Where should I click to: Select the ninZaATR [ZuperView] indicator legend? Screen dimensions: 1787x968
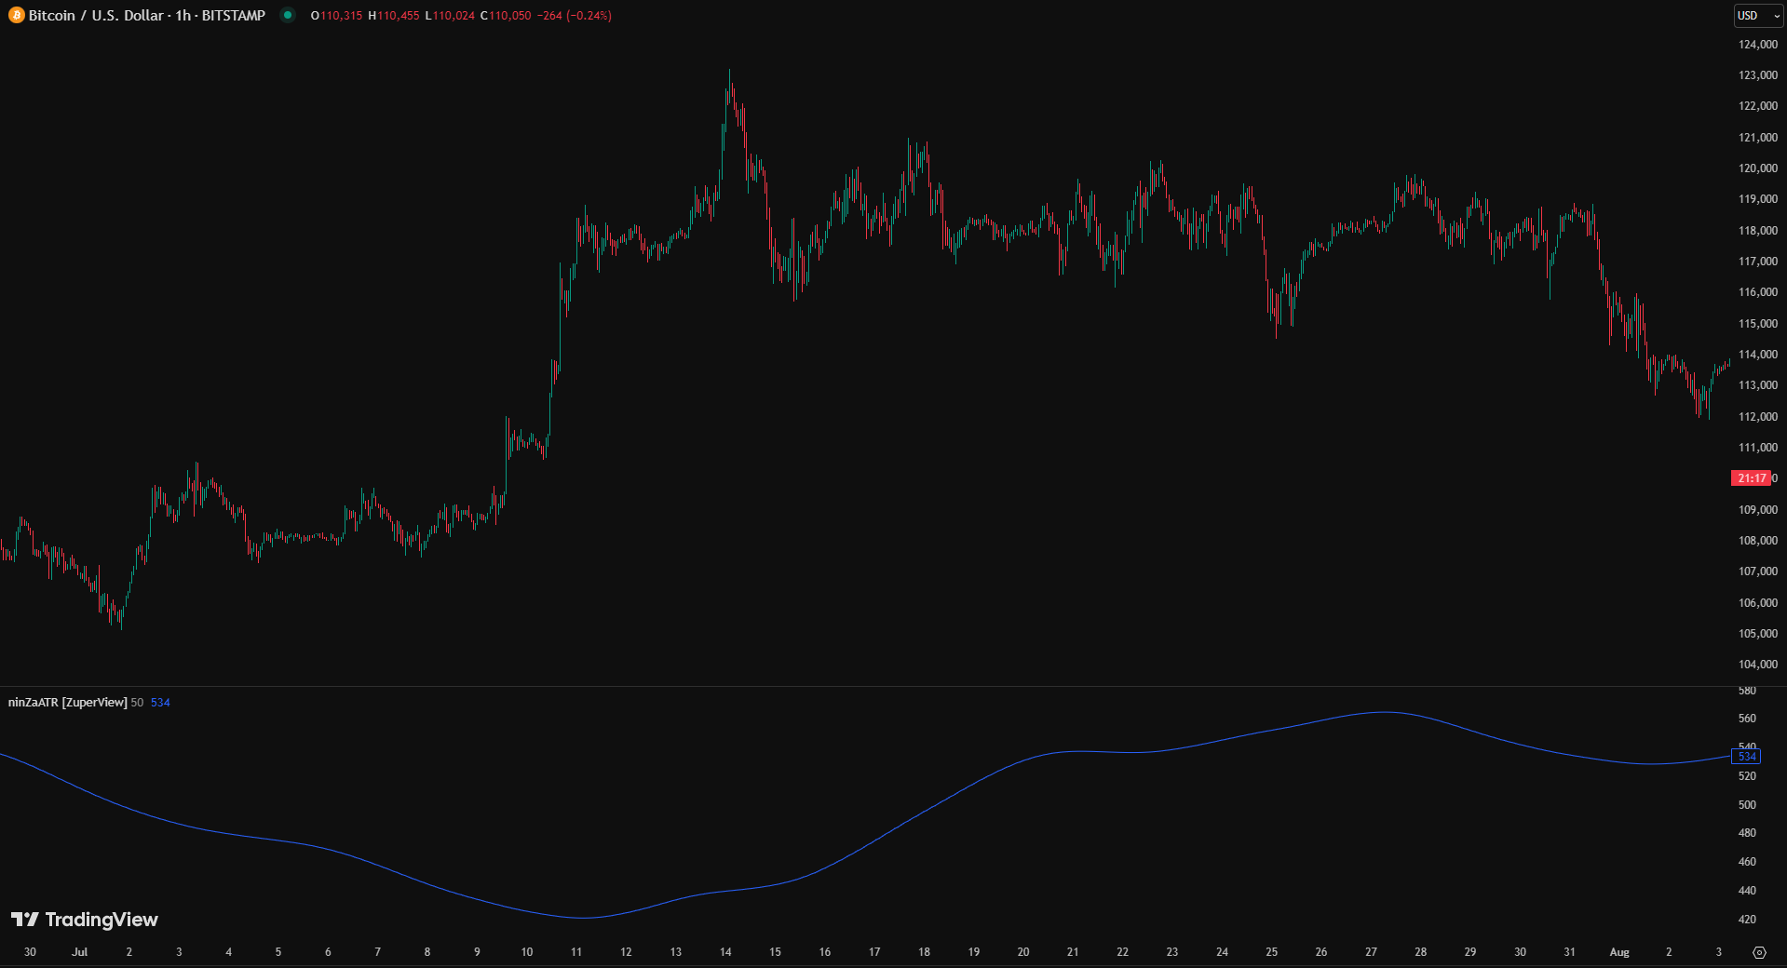[67, 703]
